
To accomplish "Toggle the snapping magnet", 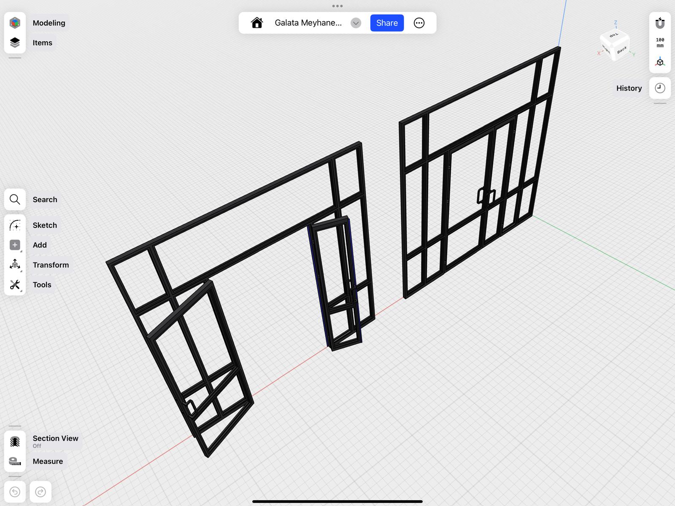I will (x=660, y=23).
